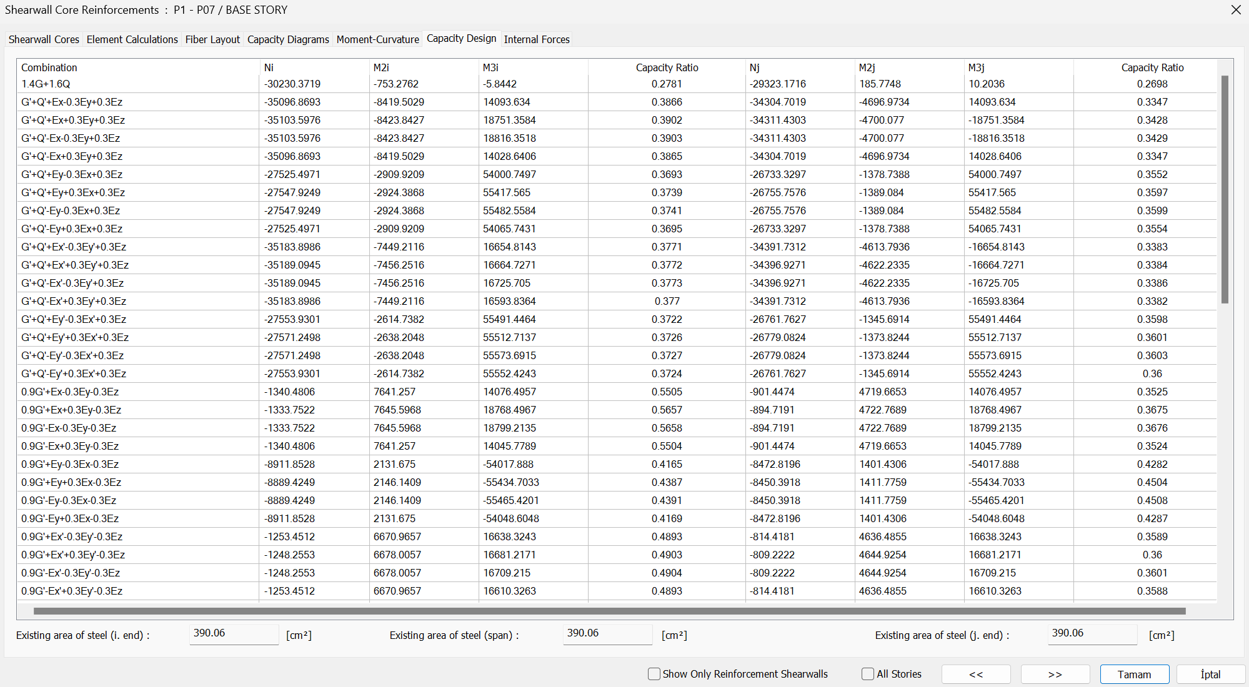Close the Shearwall Core Reinforcements dialog
Image resolution: width=1249 pixels, height=687 pixels.
click(x=1235, y=10)
